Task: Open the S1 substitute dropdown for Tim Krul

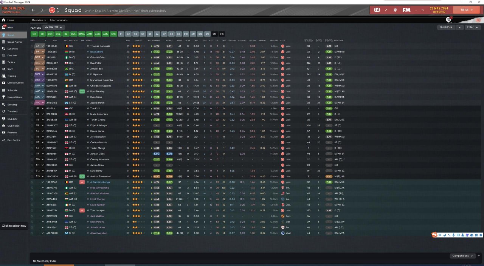Action: (39, 108)
